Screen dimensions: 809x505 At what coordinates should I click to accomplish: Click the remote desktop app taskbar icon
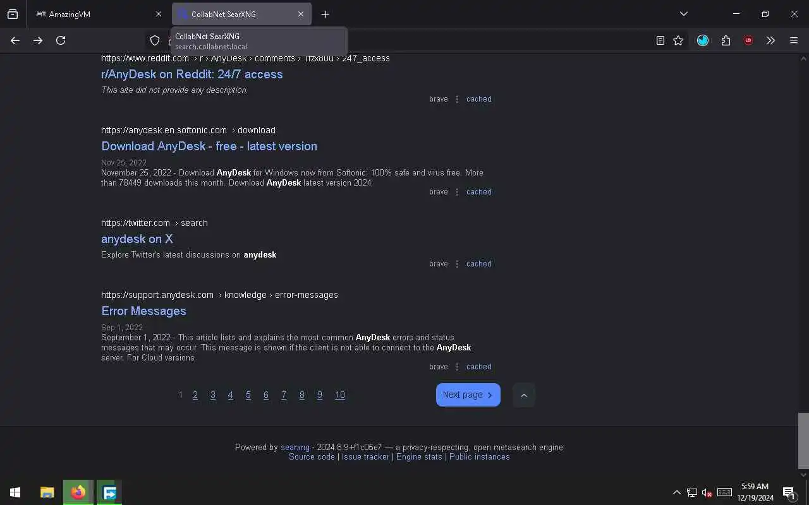[x=109, y=492]
